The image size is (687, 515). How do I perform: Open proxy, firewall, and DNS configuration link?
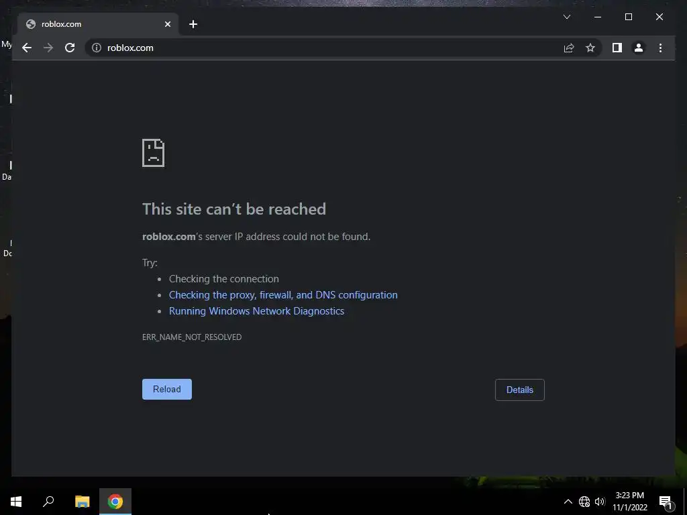point(283,295)
